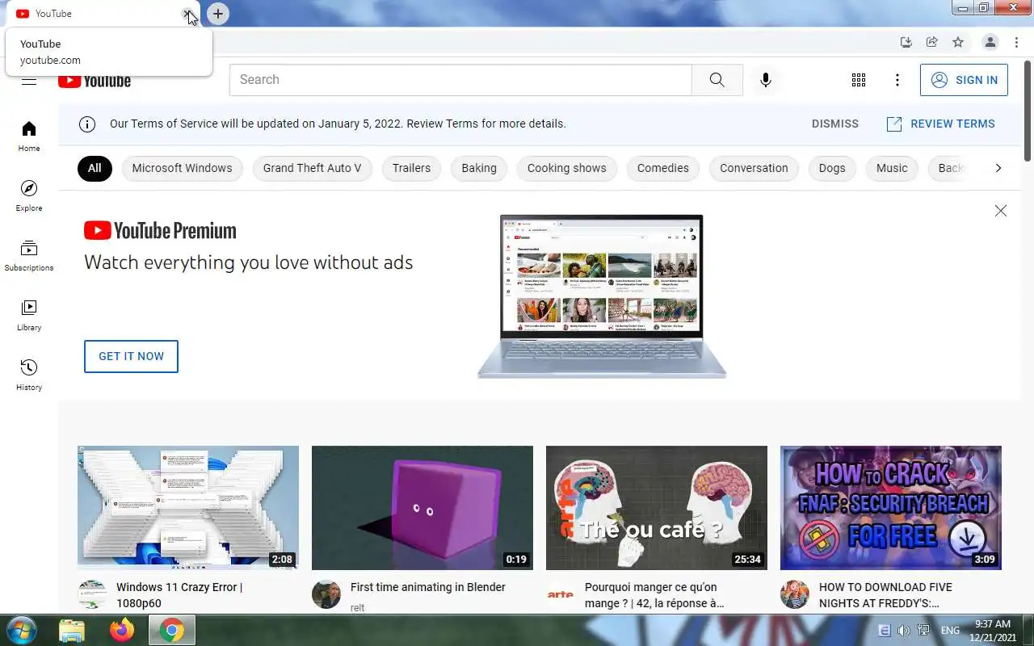Viewport: 1034px width, 646px height.
Task: Open Explore in the sidebar
Action: point(29,196)
